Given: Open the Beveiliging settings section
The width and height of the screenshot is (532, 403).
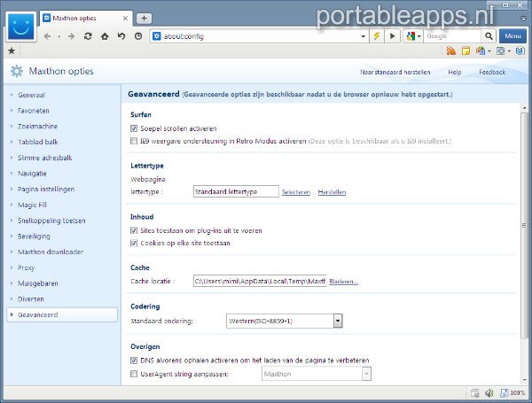Looking at the screenshot, I should [34, 236].
